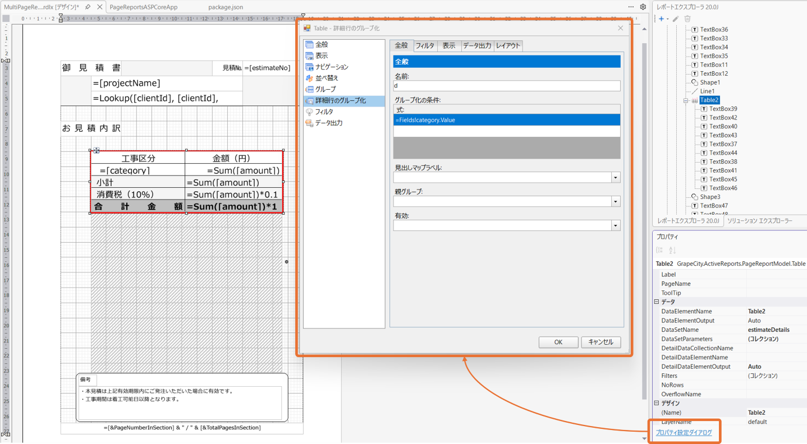Viewport: 807px width, 444px height.
Task: Select TextBox39 under Table2
Action: pos(723,109)
